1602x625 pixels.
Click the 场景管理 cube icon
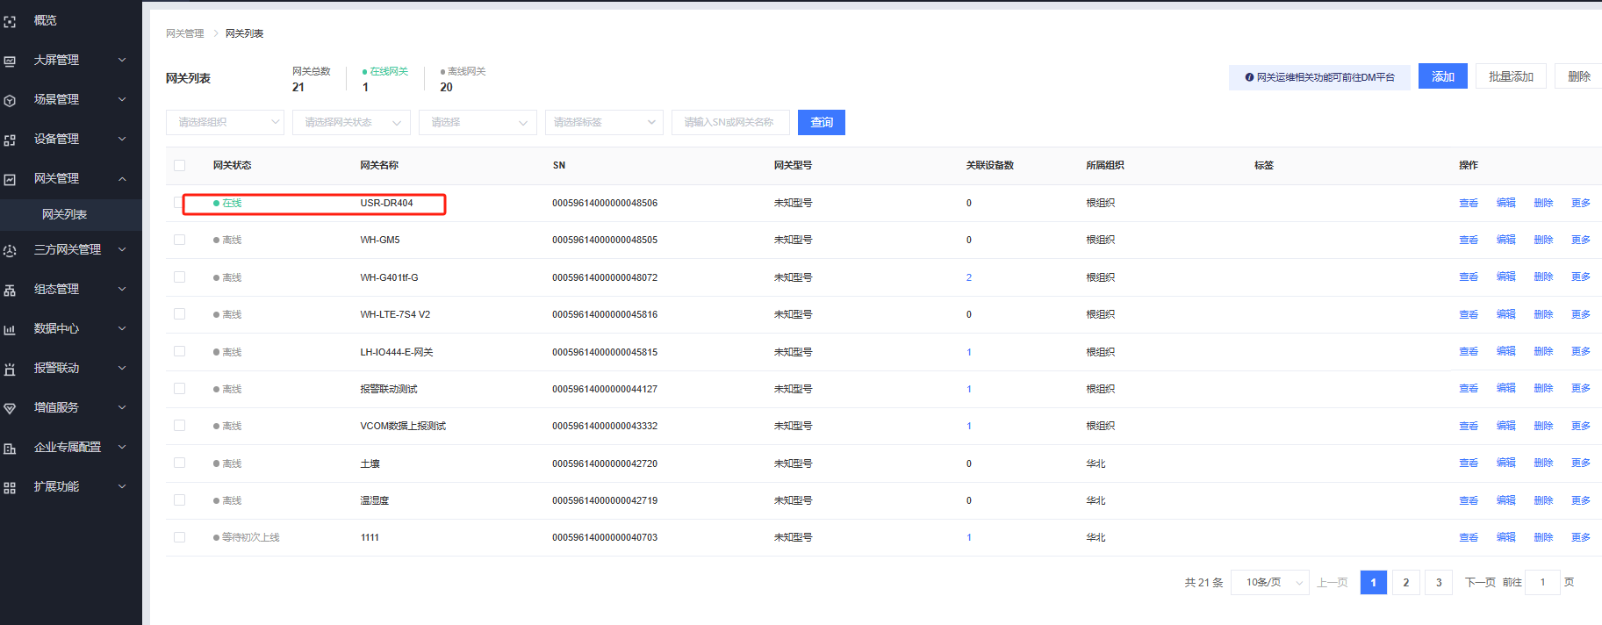(11, 100)
